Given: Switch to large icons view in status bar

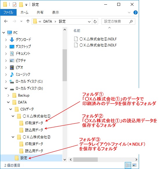Looking at the screenshot, I should (134, 165).
